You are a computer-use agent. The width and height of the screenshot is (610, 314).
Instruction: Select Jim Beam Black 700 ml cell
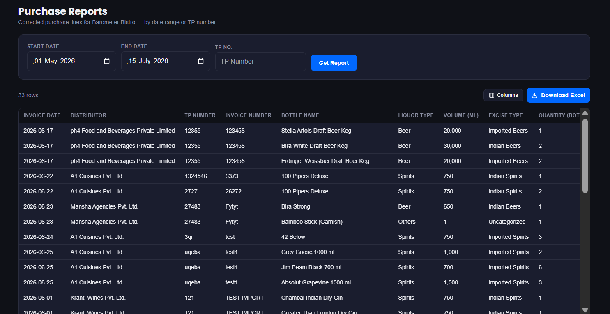click(311, 267)
